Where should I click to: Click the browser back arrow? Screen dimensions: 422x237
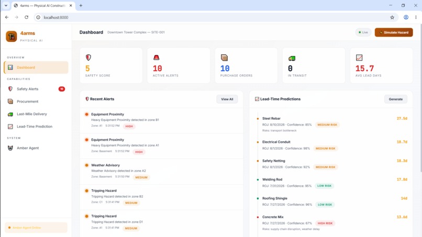point(7,17)
